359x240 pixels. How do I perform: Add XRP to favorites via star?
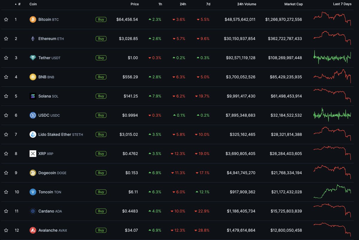coord(6,154)
